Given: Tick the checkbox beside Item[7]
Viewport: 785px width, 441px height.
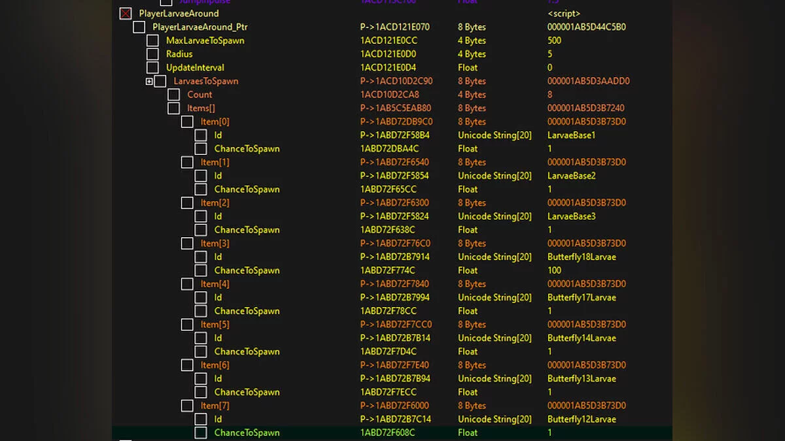Looking at the screenshot, I should pos(187,406).
